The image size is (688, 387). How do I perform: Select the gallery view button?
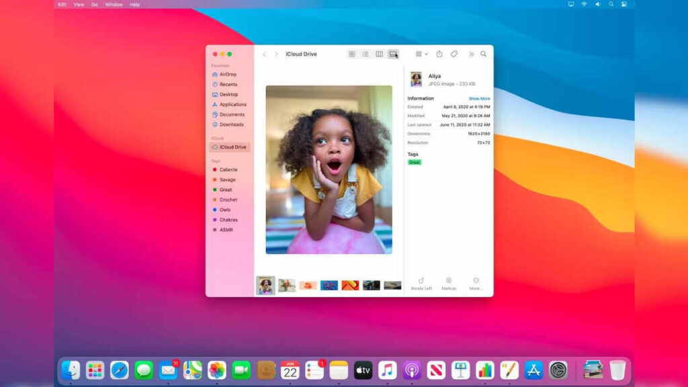click(393, 54)
